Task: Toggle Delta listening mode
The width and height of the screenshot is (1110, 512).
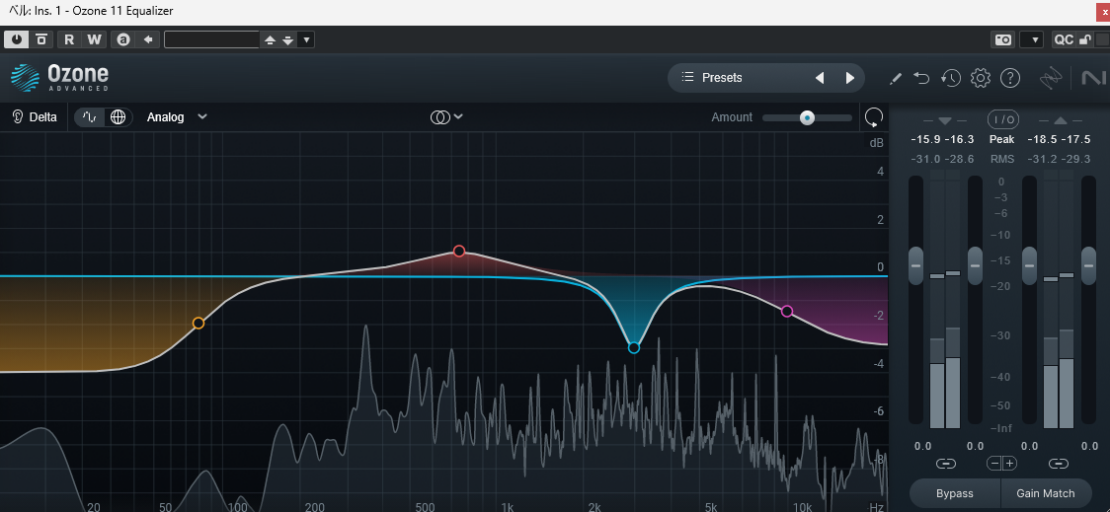Action: pos(35,117)
